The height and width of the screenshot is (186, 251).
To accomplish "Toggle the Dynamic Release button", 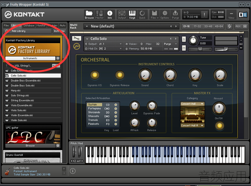I will [119, 75].
